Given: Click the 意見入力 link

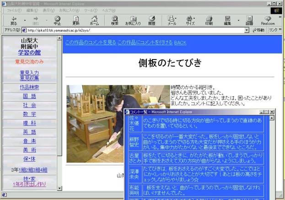Looking at the screenshot, I should click(x=29, y=73).
